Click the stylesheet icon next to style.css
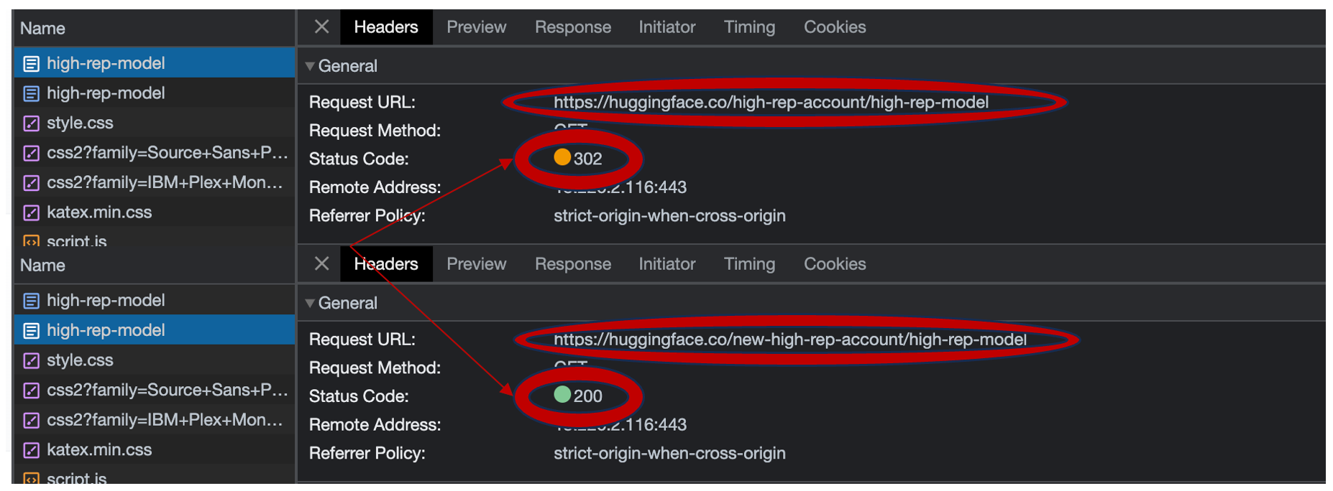Viewport: 1333px width, 491px height. [x=30, y=123]
